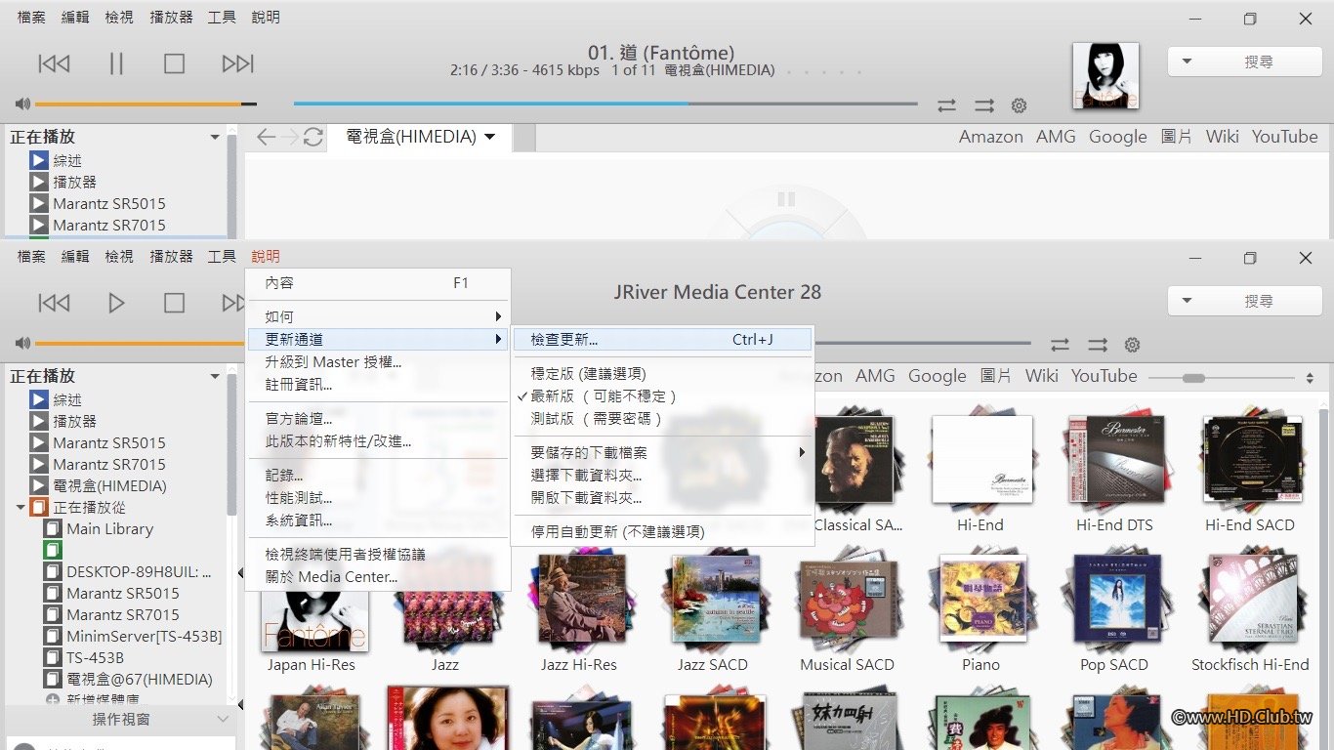Refresh the view in top window
Image resolution: width=1334 pixels, height=750 pixels.
pos(313,137)
